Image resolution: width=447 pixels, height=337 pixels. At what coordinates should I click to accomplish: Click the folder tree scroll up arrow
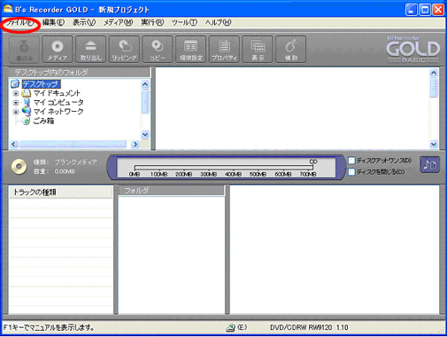pos(145,84)
